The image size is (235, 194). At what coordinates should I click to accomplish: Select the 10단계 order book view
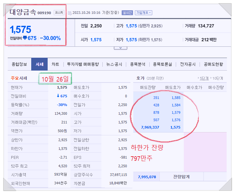click(x=218, y=78)
